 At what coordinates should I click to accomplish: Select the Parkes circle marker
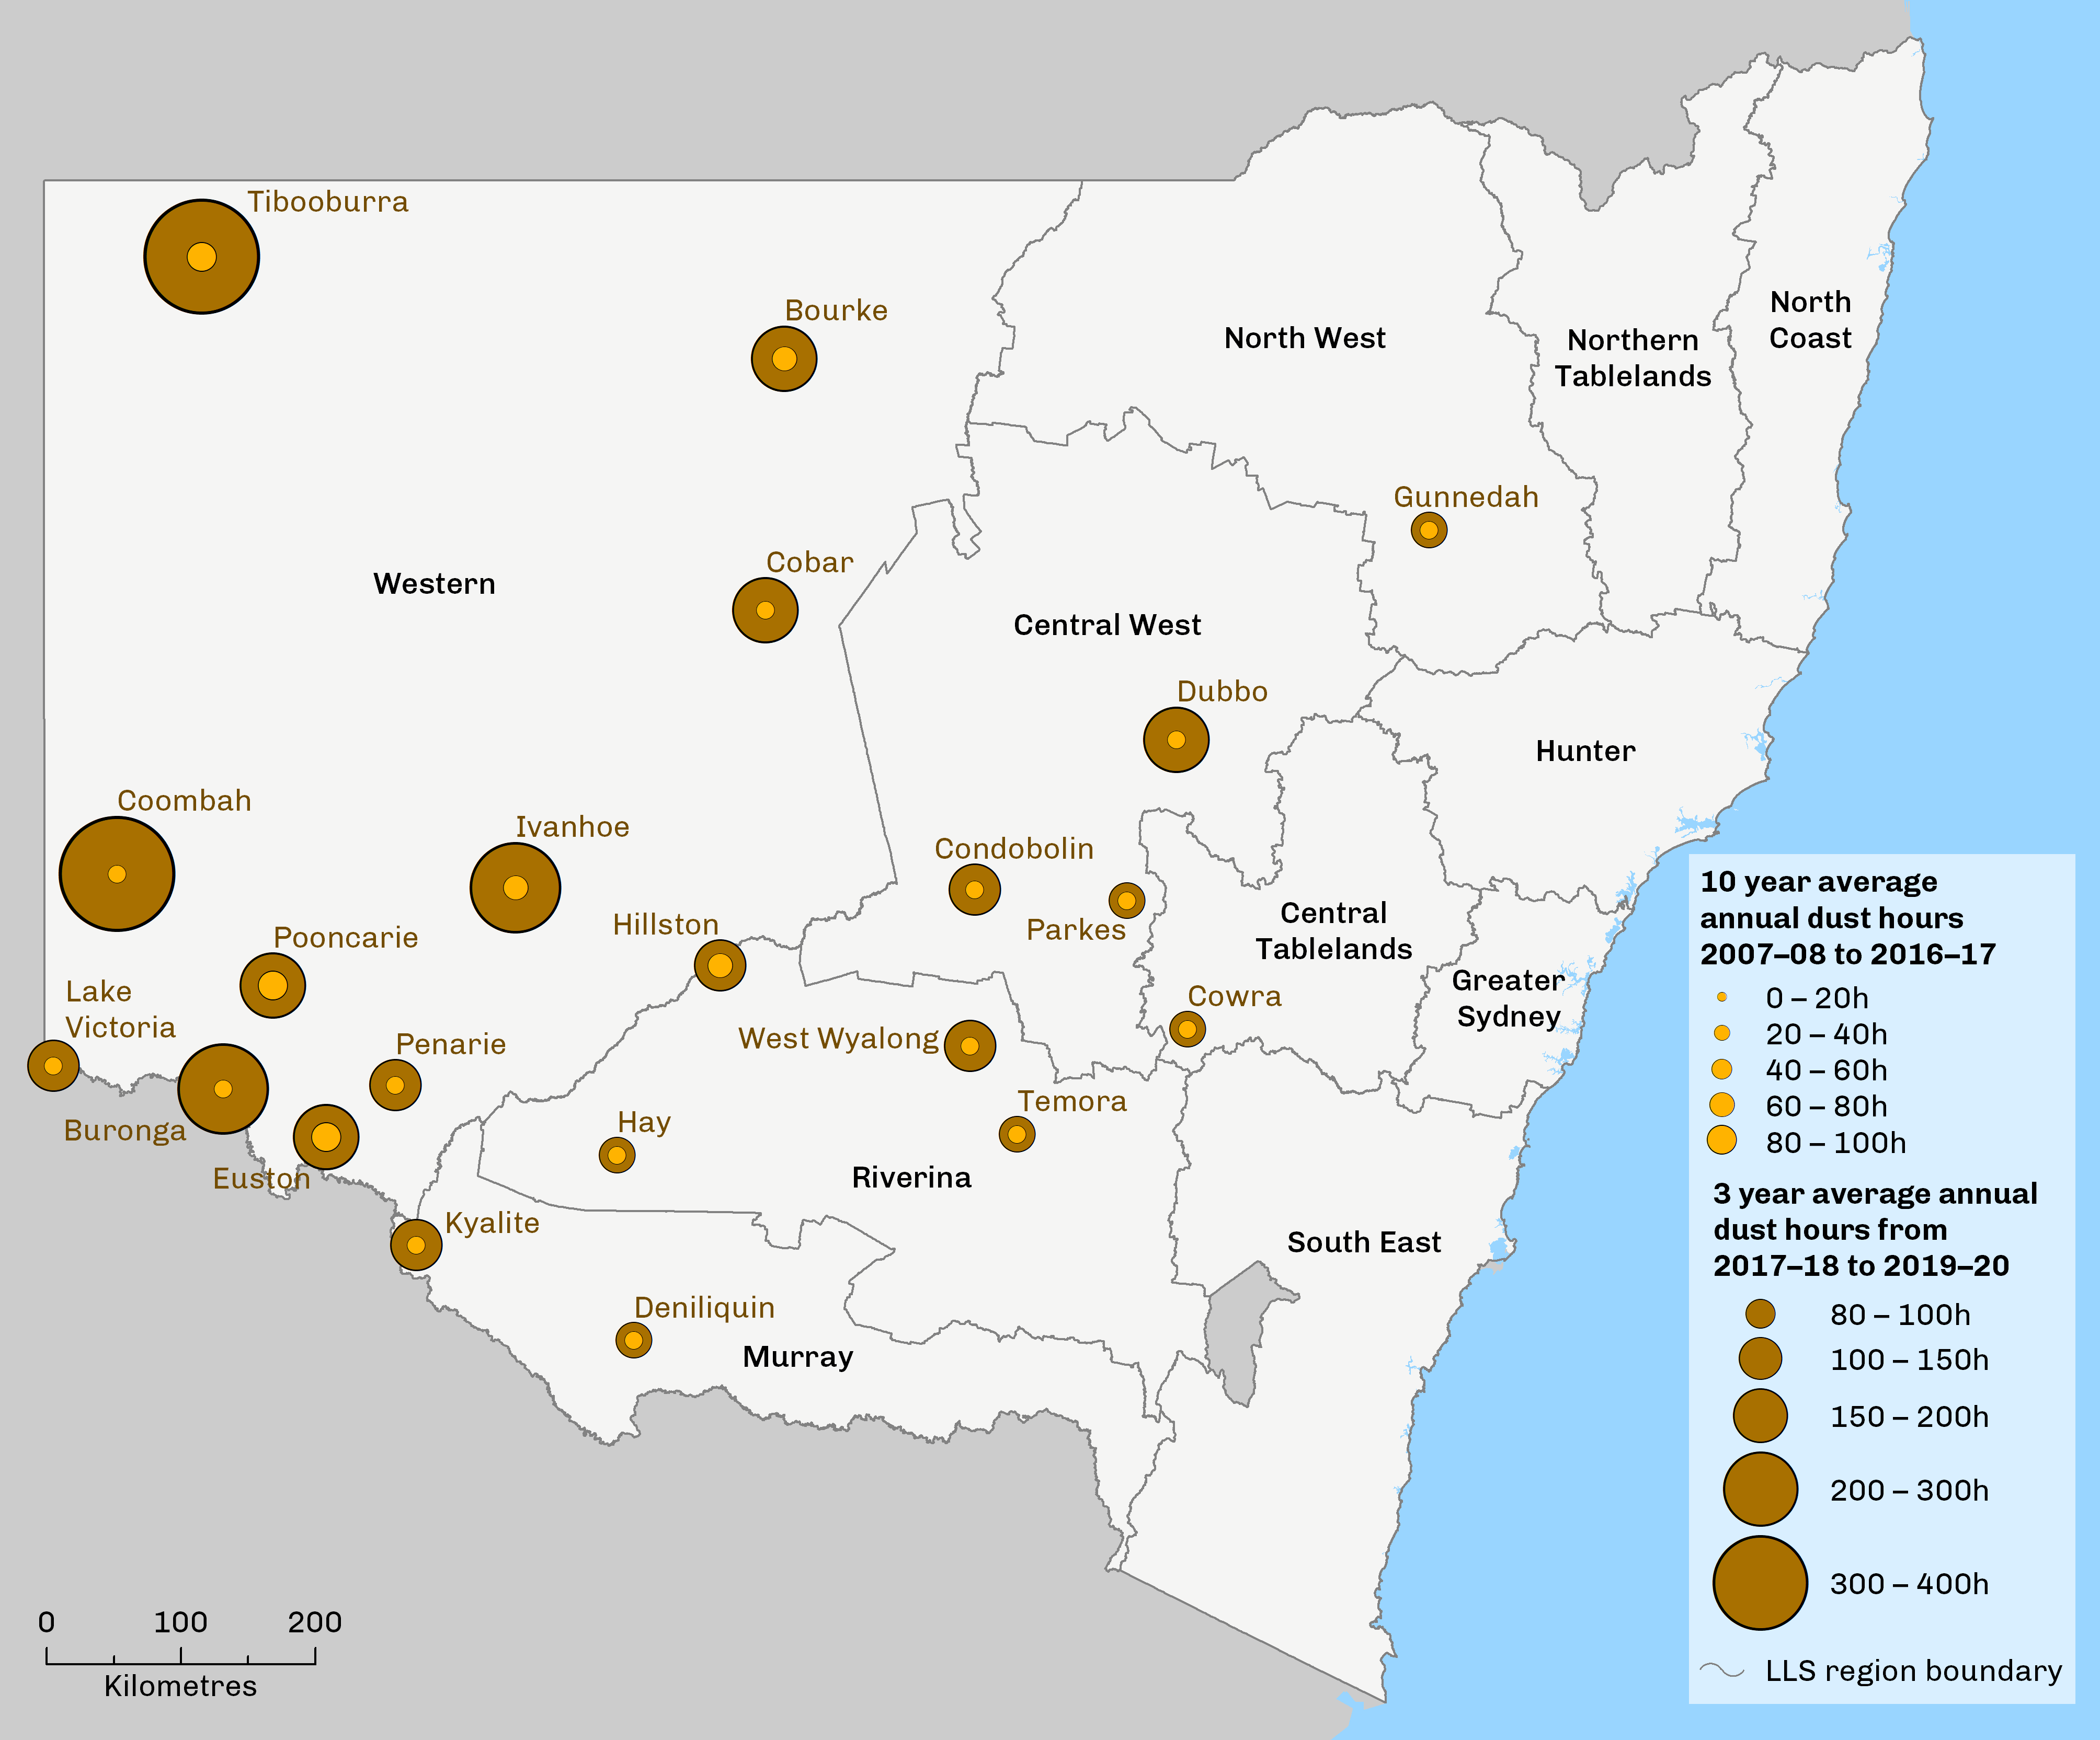pos(1127,901)
